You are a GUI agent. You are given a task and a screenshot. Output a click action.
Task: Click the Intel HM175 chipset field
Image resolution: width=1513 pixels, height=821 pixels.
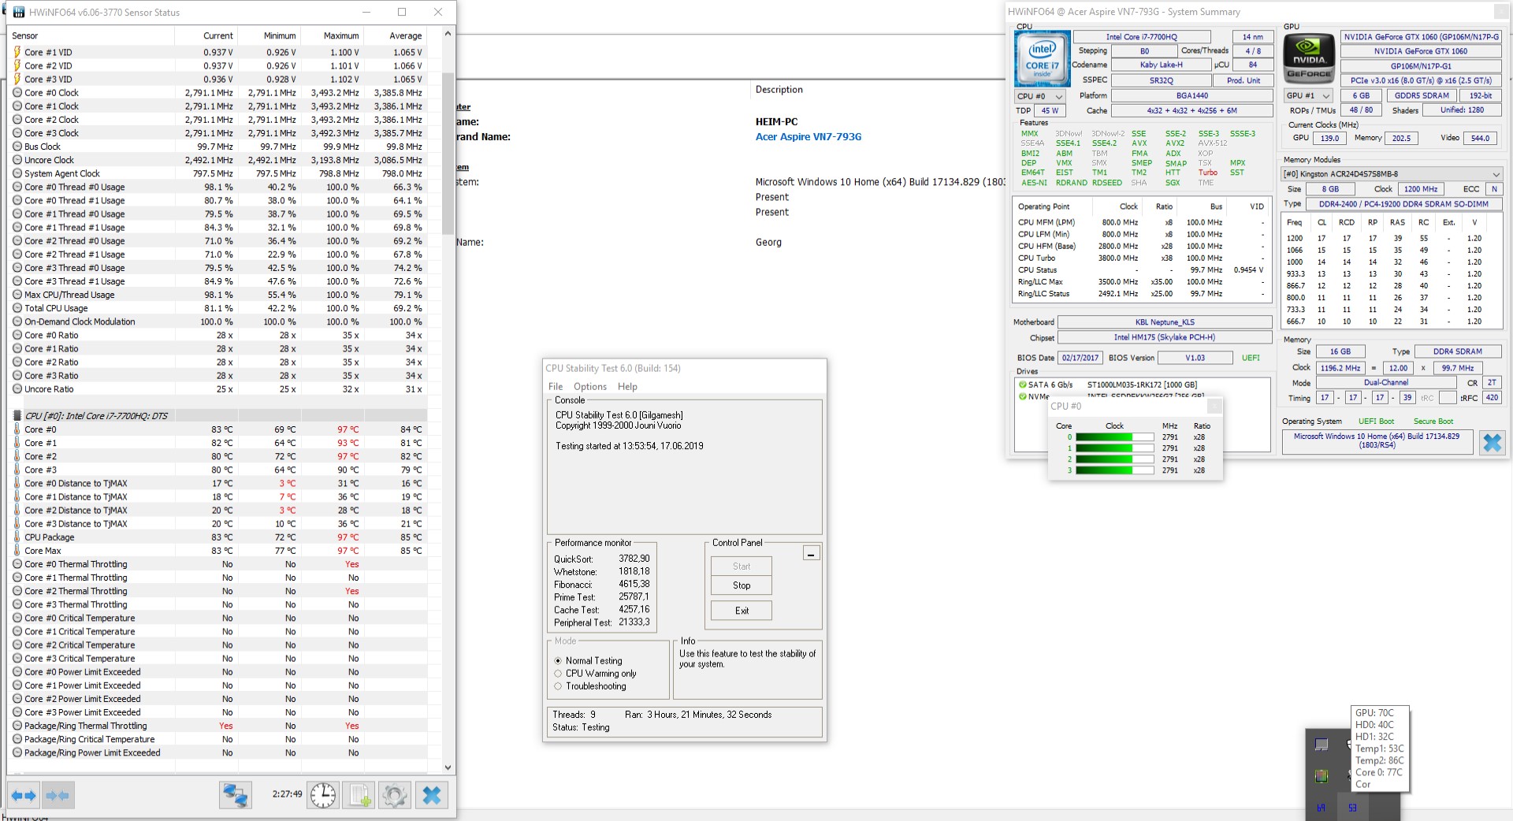click(1165, 337)
